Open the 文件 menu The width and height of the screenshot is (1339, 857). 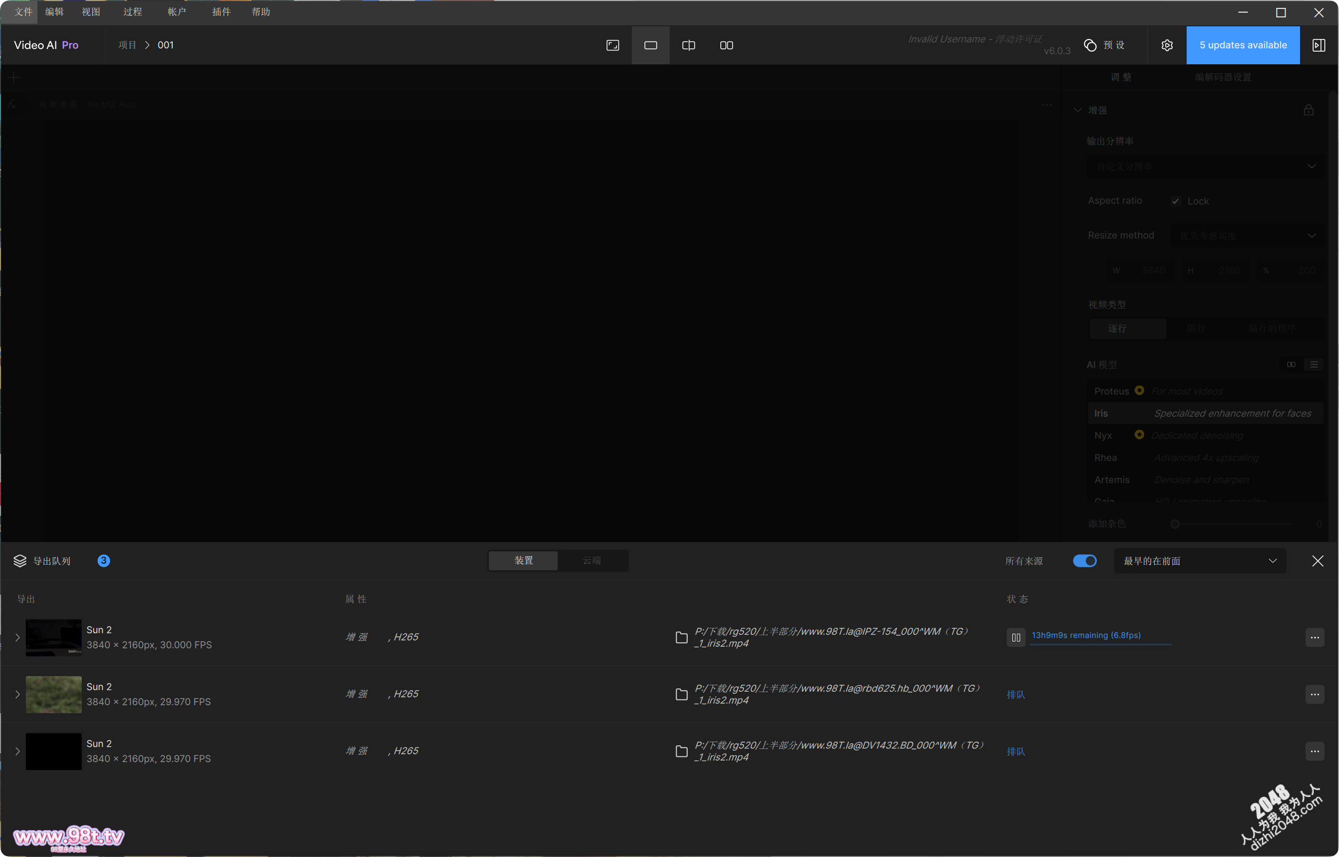pos(23,12)
